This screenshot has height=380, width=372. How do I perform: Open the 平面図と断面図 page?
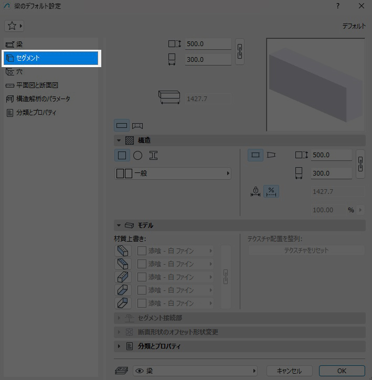coord(44,85)
